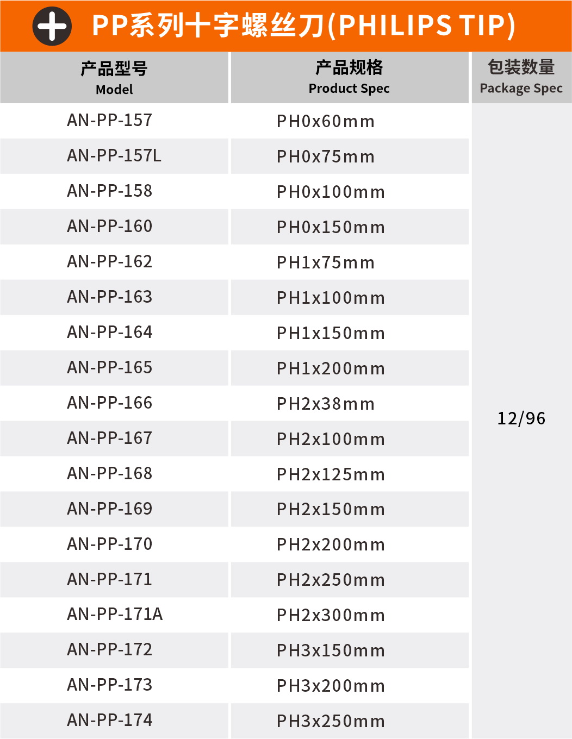Select the Package Spec column header
The height and width of the screenshot is (739, 572).
pyautogui.click(x=521, y=77)
